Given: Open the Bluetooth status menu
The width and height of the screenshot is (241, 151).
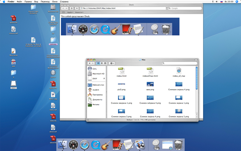Looking at the screenshot, I should 213,2.
